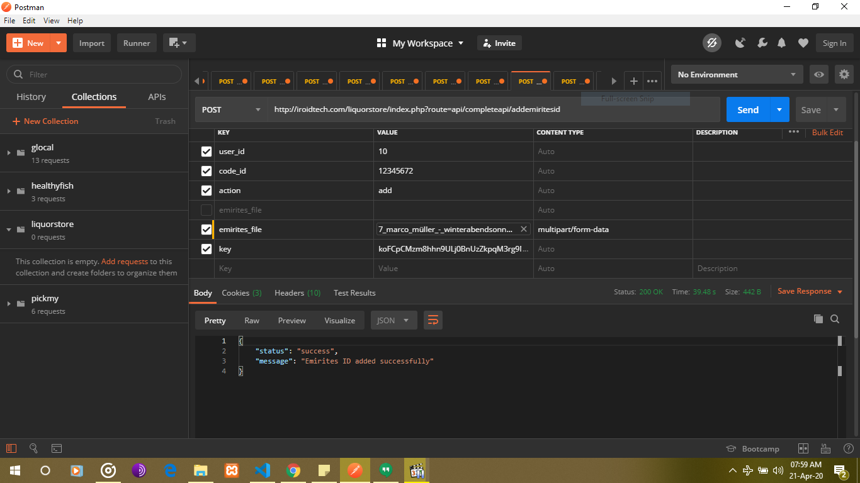Click the Add requests link
Screen dimensions: 860x483
[x=125, y=262]
